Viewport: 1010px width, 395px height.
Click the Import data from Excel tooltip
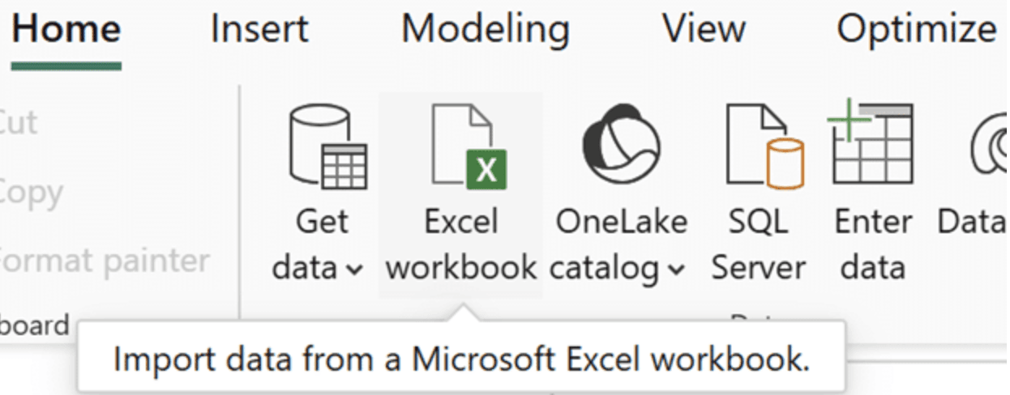(461, 358)
